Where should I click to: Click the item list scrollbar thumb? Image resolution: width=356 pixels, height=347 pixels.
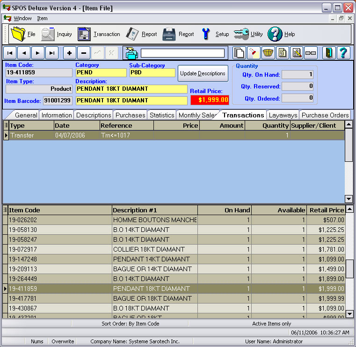[x=349, y=268]
